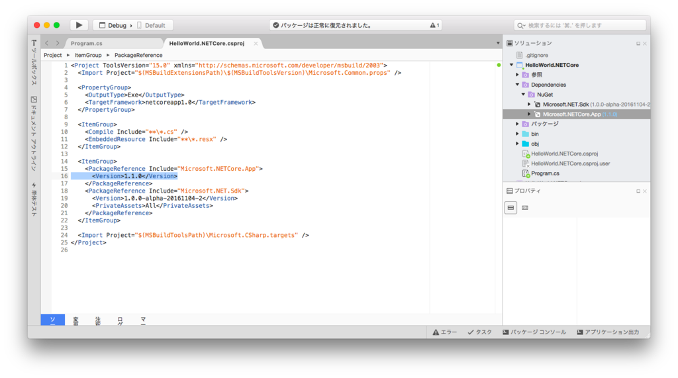Expand the パッケージ (Packages) folder
The height and width of the screenshot is (378, 678).
[x=517, y=124]
